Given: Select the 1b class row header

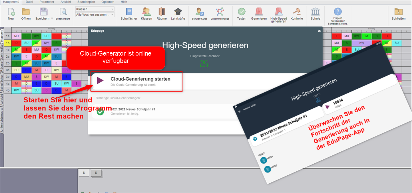Looking at the screenshot, I should tap(8, 43).
